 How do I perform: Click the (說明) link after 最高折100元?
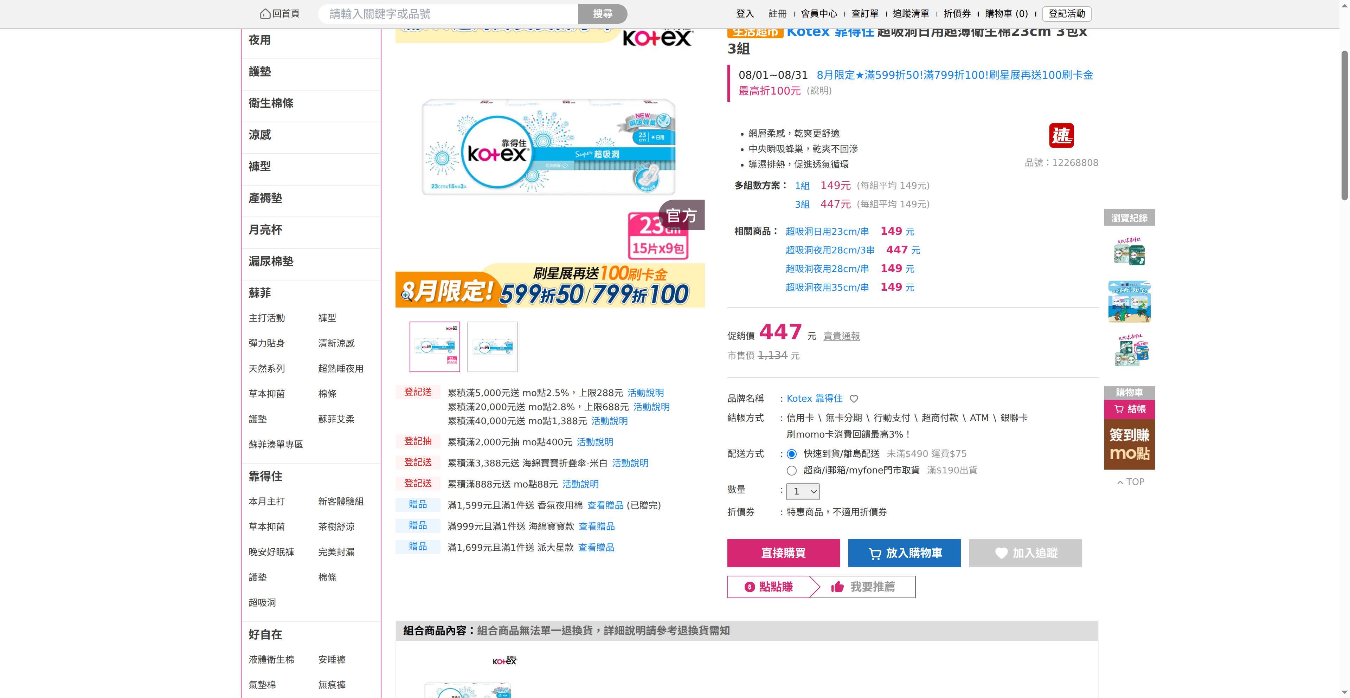(x=819, y=91)
